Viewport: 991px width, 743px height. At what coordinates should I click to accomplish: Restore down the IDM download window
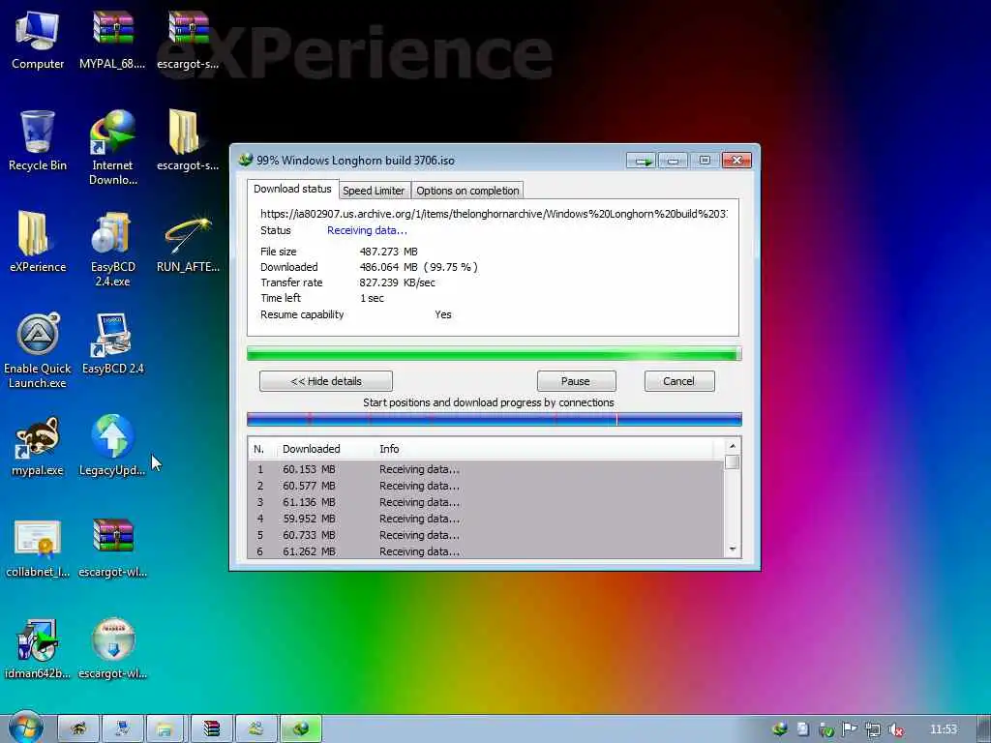[705, 161]
